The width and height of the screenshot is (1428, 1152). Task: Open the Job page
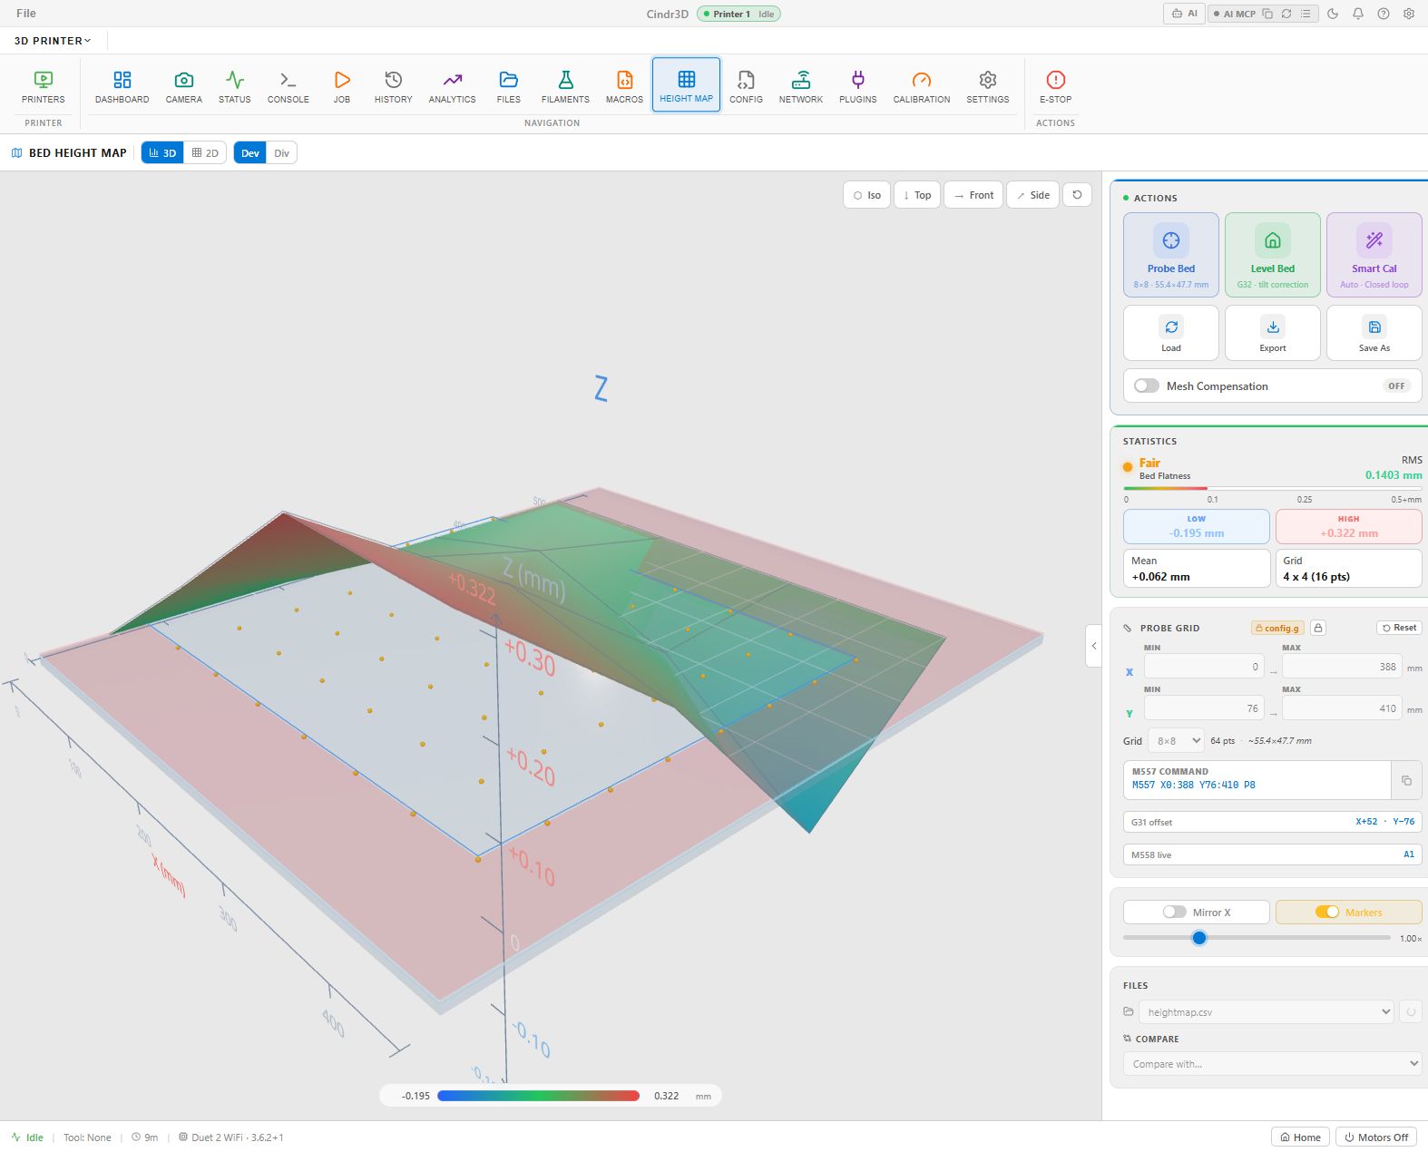342,87
